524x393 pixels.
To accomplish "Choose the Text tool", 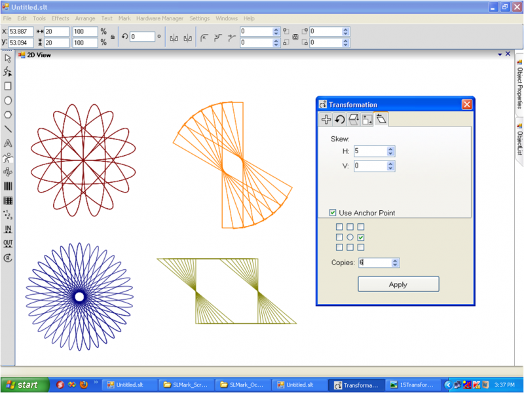I will (8, 143).
